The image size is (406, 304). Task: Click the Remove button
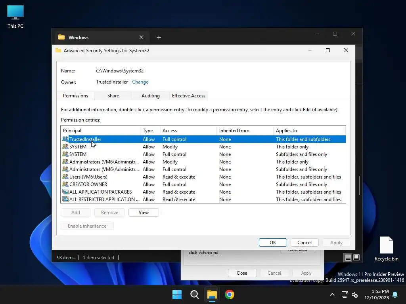pos(109,213)
